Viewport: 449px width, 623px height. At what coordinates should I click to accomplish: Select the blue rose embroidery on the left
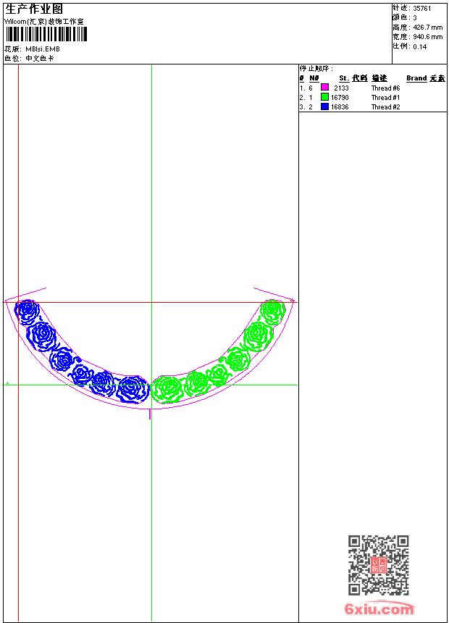[72, 355]
